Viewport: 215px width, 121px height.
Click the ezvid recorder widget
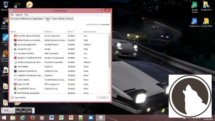tap(18, 111)
